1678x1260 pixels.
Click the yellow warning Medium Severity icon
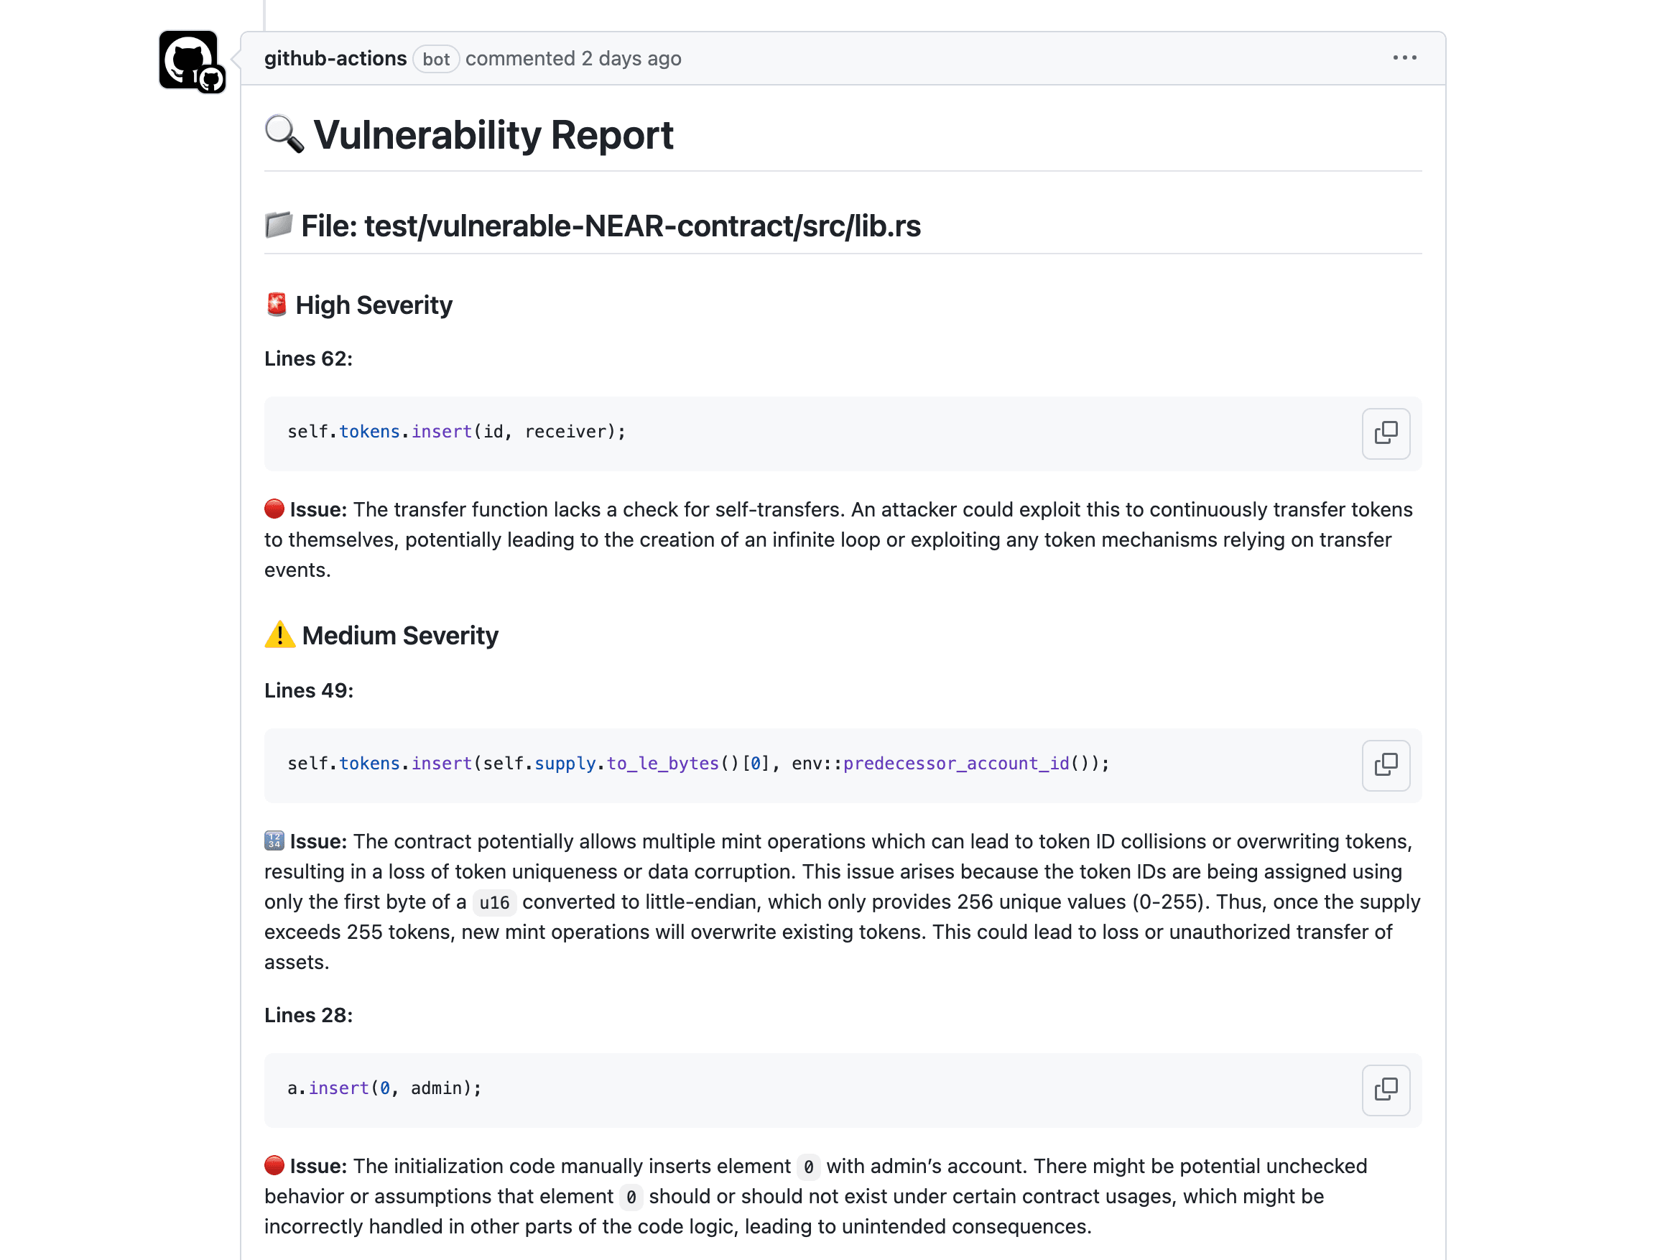click(x=279, y=635)
